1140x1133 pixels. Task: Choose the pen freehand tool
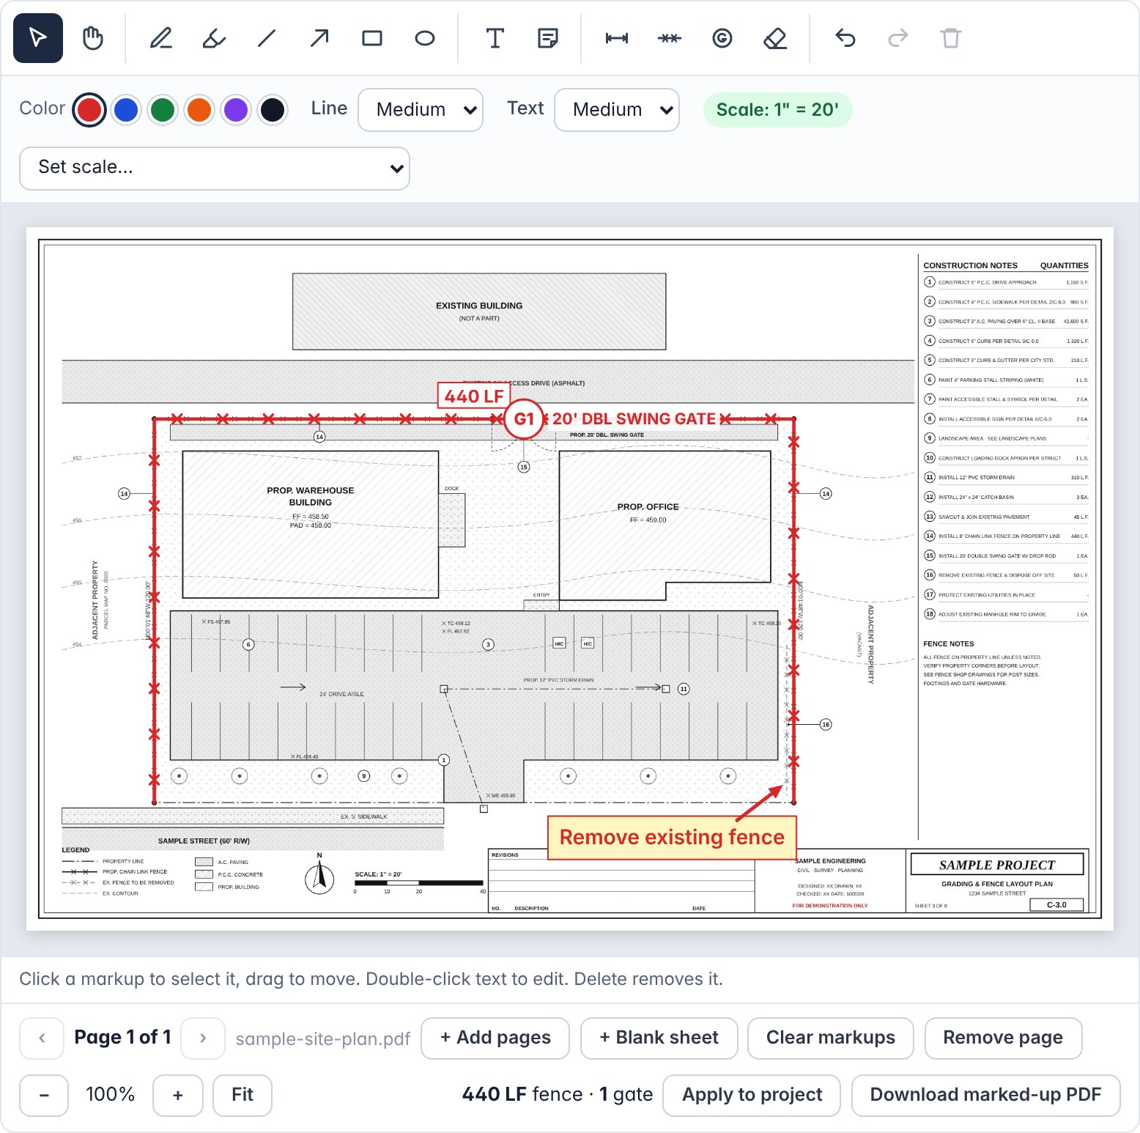[161, 38]
